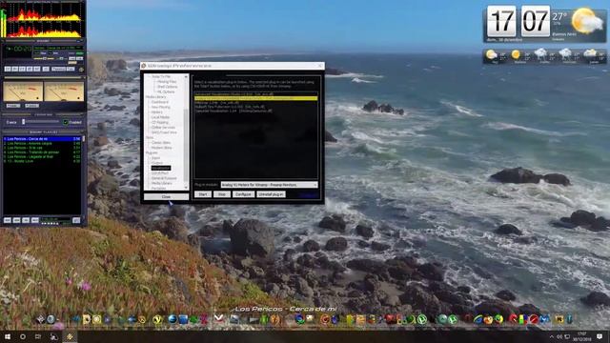Select playlist track 1 Cerca de mi
Viewport: 610px width, 343px height.
(x=42, y=139)
